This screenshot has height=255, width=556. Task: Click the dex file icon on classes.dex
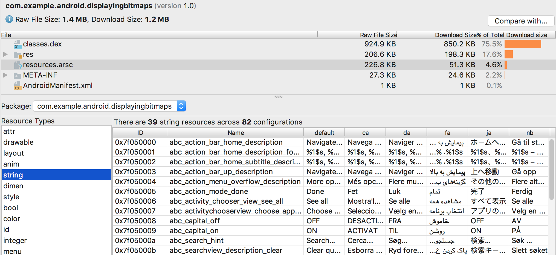coord(17,44)
